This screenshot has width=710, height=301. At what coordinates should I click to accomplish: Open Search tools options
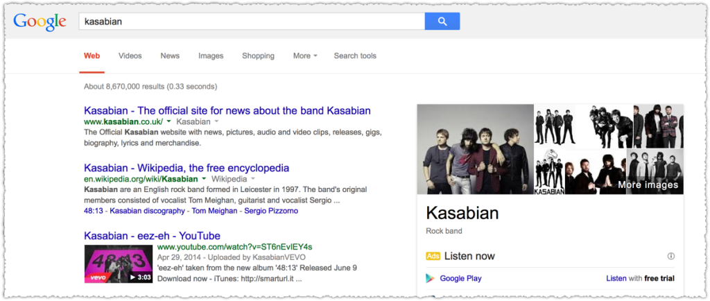355,55
